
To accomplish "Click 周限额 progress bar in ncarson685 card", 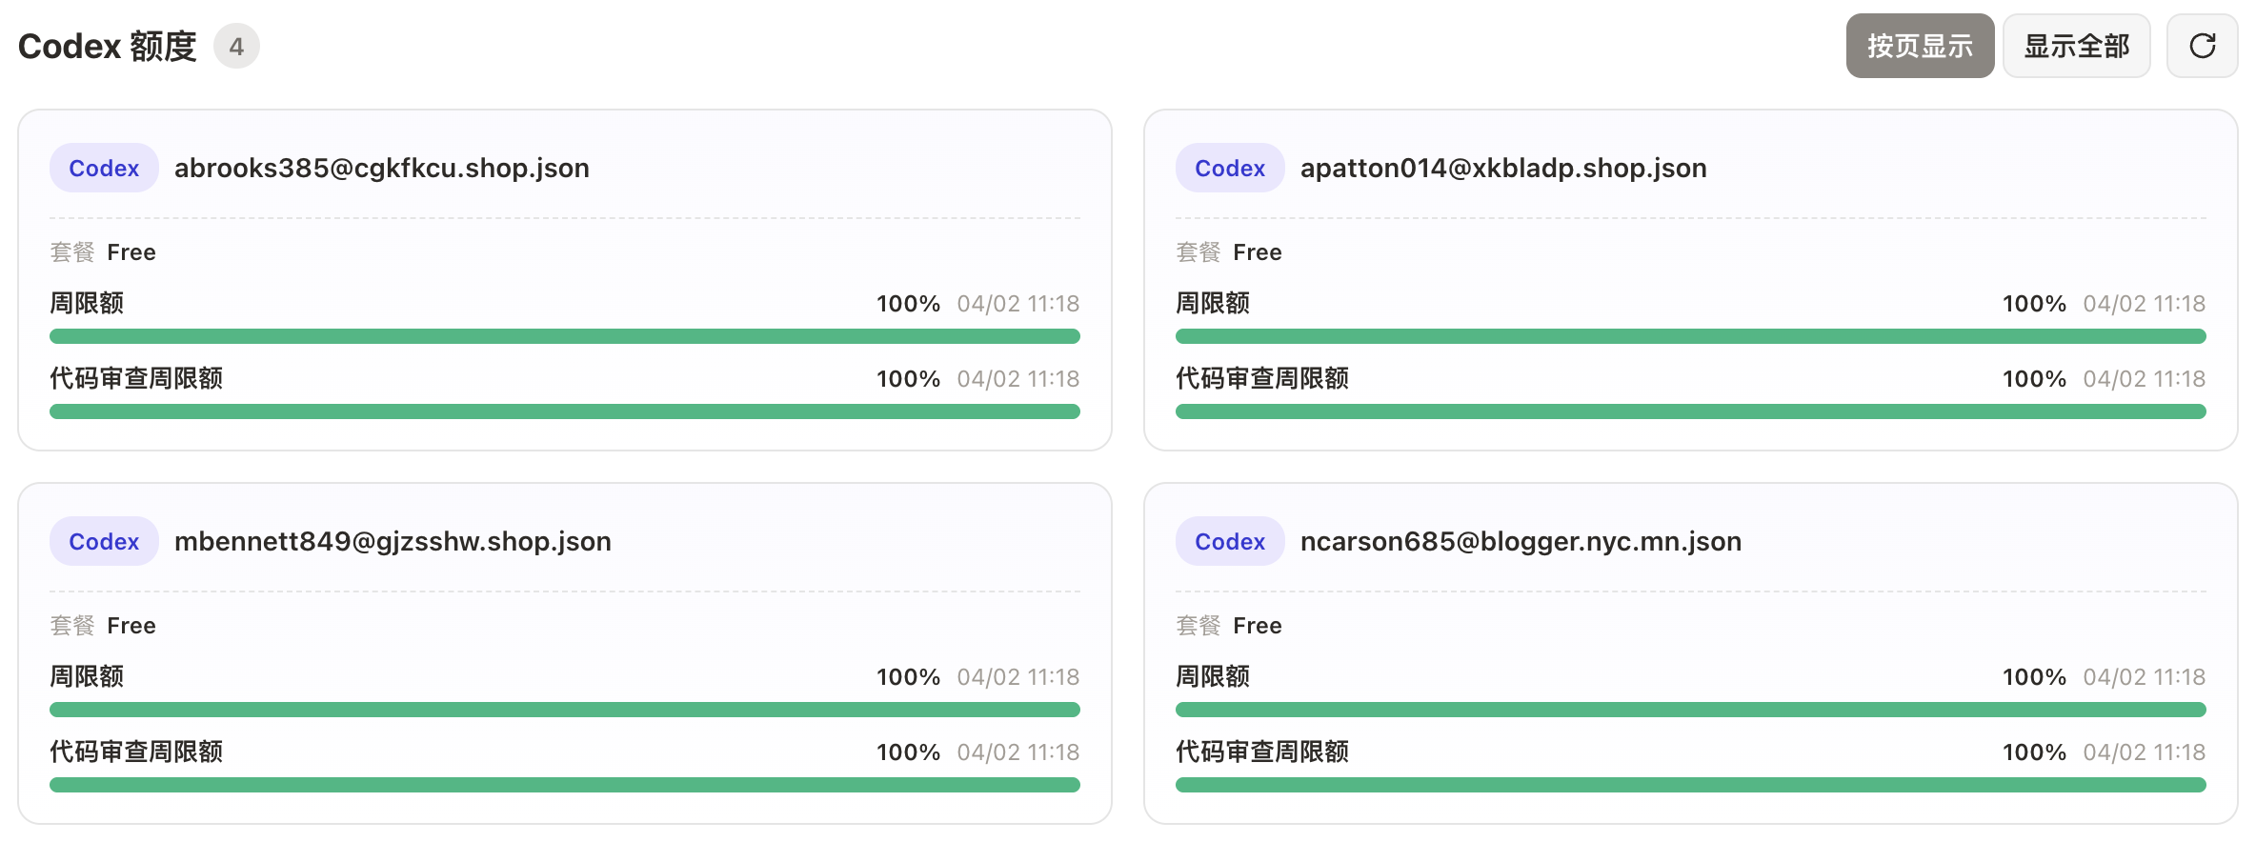I will click(x=1691, y=710).
